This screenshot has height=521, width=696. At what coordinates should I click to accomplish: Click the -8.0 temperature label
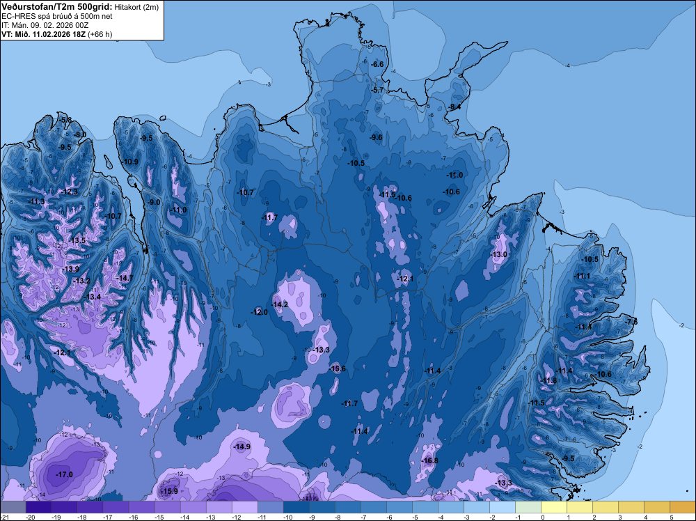point(79,134)
